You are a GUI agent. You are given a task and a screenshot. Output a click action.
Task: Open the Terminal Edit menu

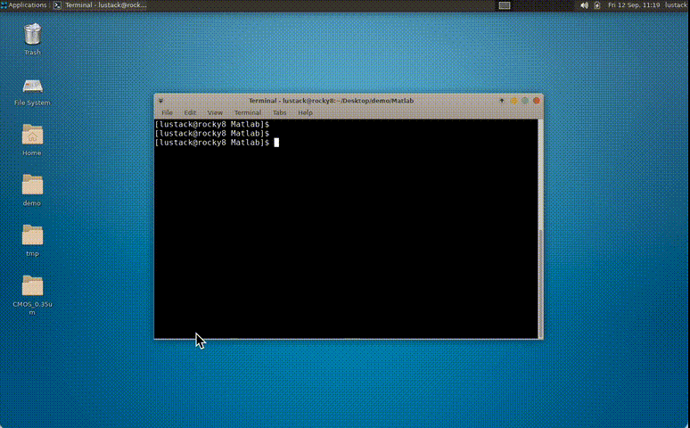(x=190, y=112)
